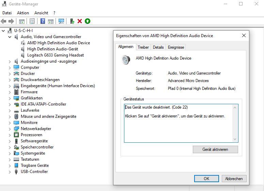The width and height of the screenshot is (264, 191).
Task: Click the Prozessoren chip icon
Action: [16, 135]
